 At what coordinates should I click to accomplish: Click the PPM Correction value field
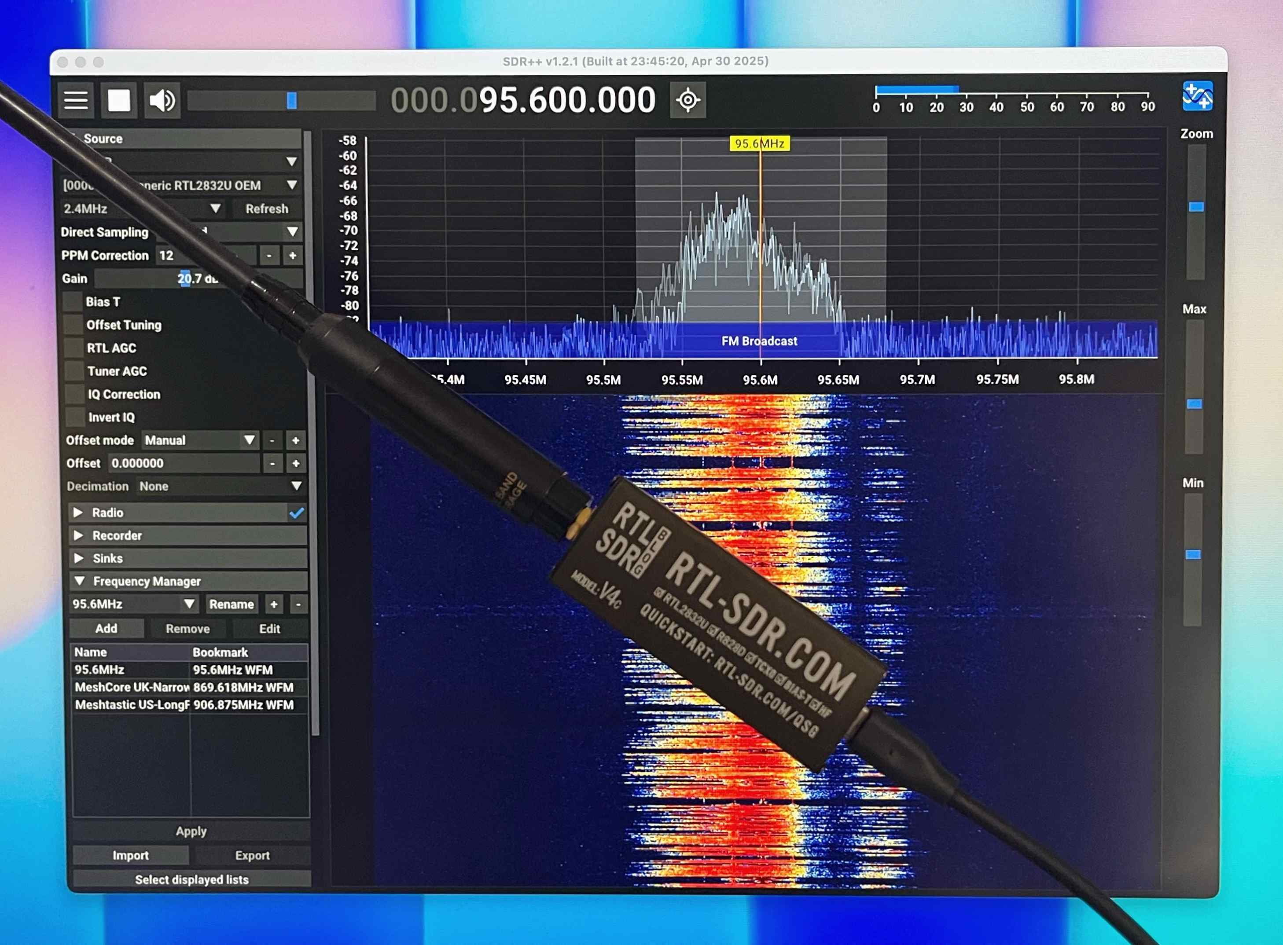click(x=206, y=256)
